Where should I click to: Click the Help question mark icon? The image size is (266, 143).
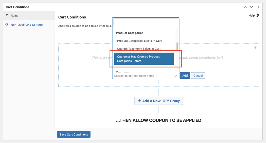(257, 15)
